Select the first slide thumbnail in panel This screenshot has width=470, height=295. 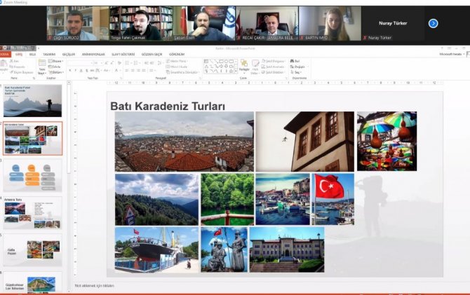(x=32, y=101)
